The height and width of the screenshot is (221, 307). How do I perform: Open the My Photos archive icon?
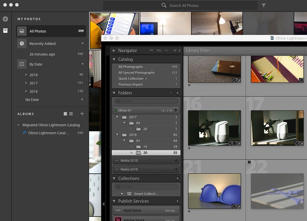(5, 31)
